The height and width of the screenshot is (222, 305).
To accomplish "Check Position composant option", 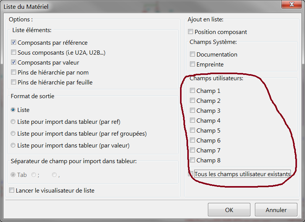I will click(191, 31).
